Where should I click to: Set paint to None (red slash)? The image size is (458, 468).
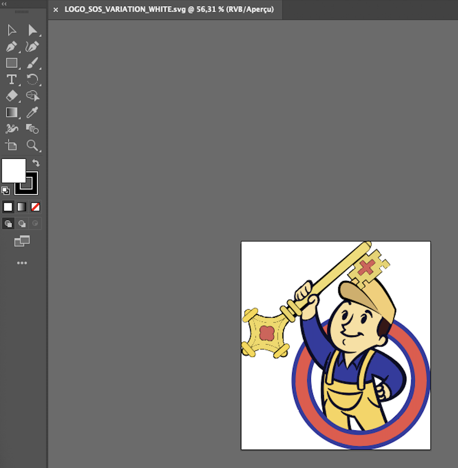tap(35, 207)
